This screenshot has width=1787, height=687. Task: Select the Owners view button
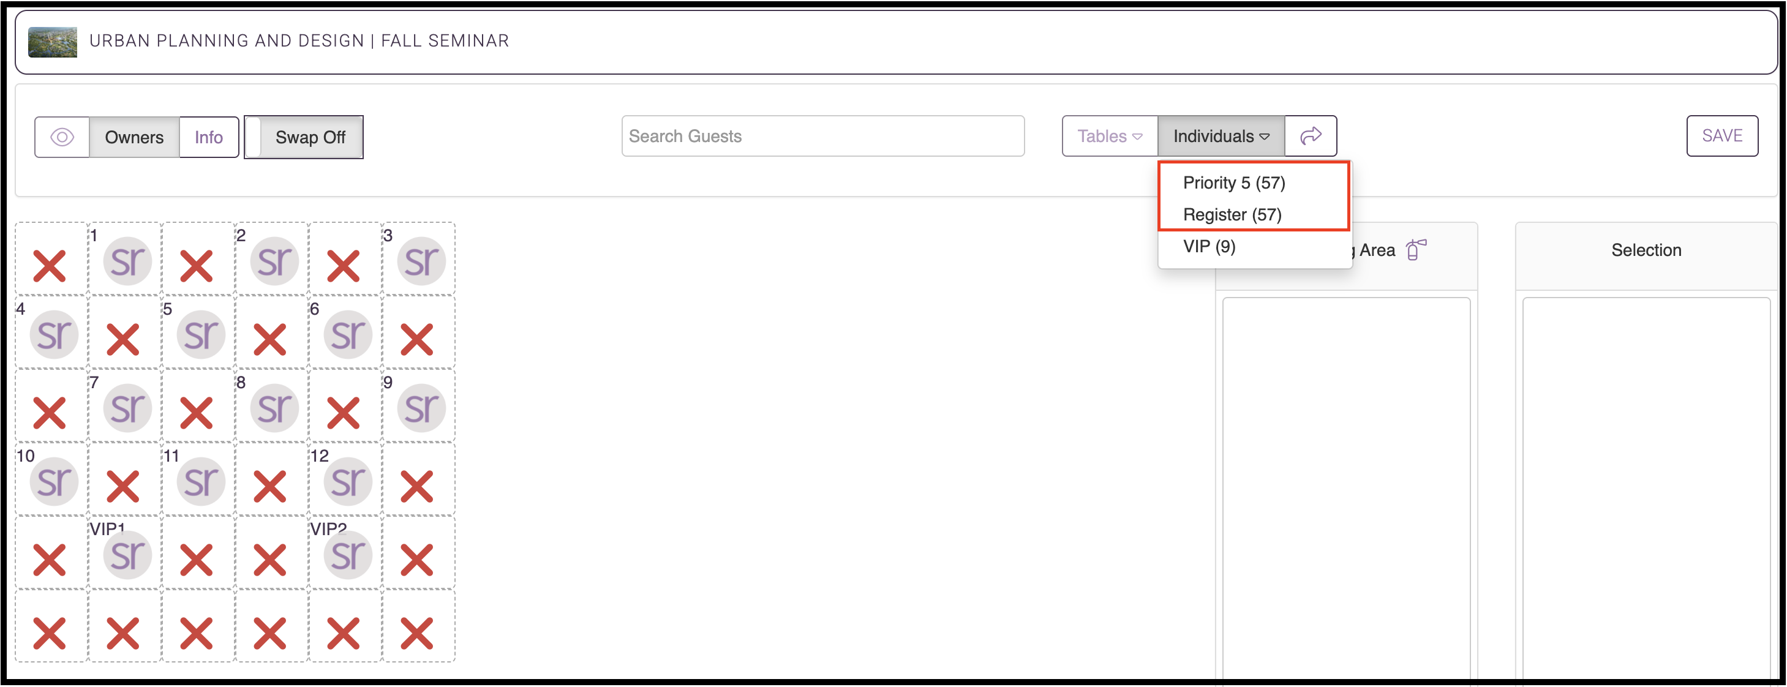134,137
